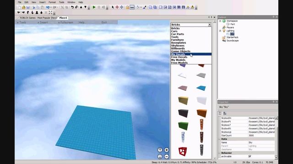This screenshot has height=164, width=293.
Task: Choose Game Objects from the category list
Action: [x=191, y=51]
